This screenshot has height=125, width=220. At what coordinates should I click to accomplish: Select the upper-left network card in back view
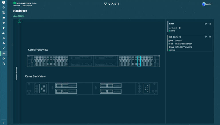pyautogui.click(x=66, y=85)
